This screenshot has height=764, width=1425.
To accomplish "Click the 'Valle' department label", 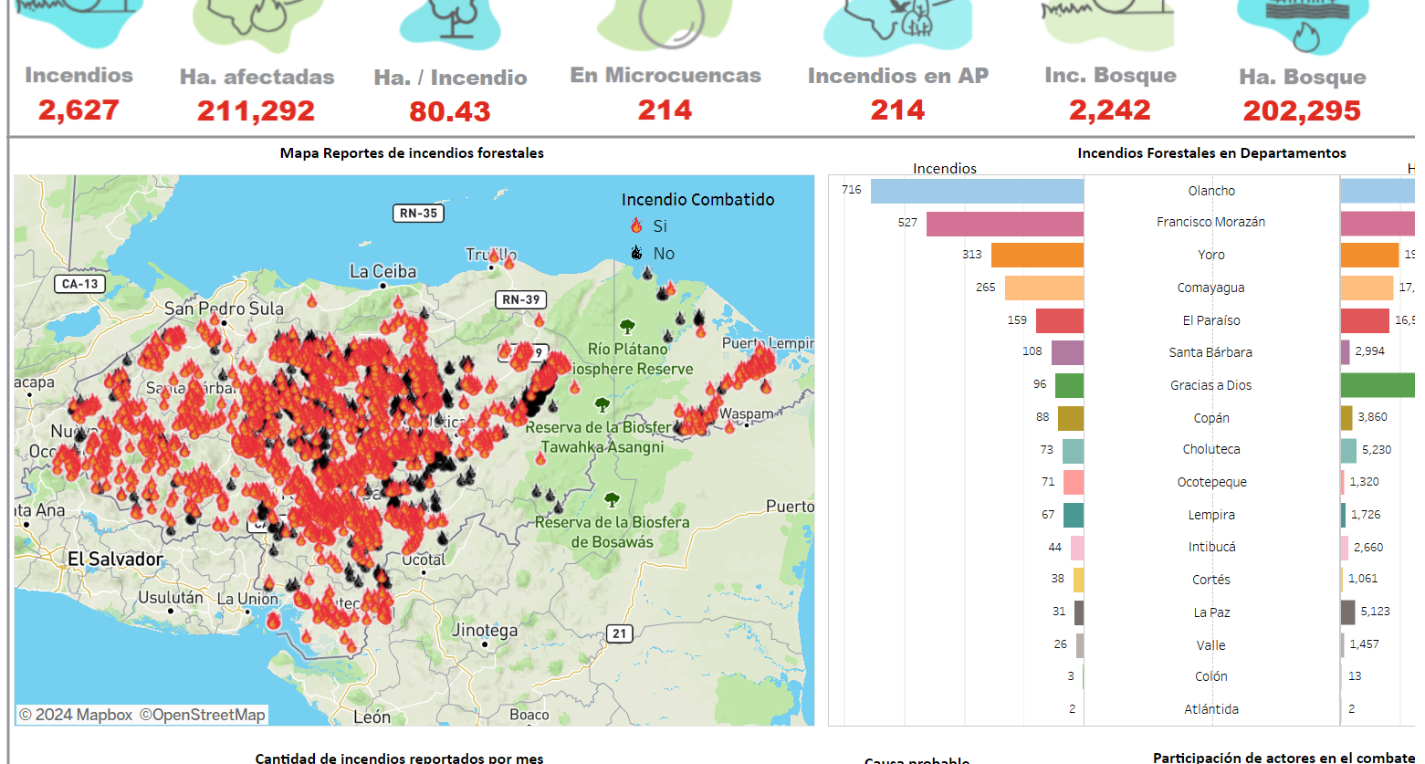I will 1211,645.
